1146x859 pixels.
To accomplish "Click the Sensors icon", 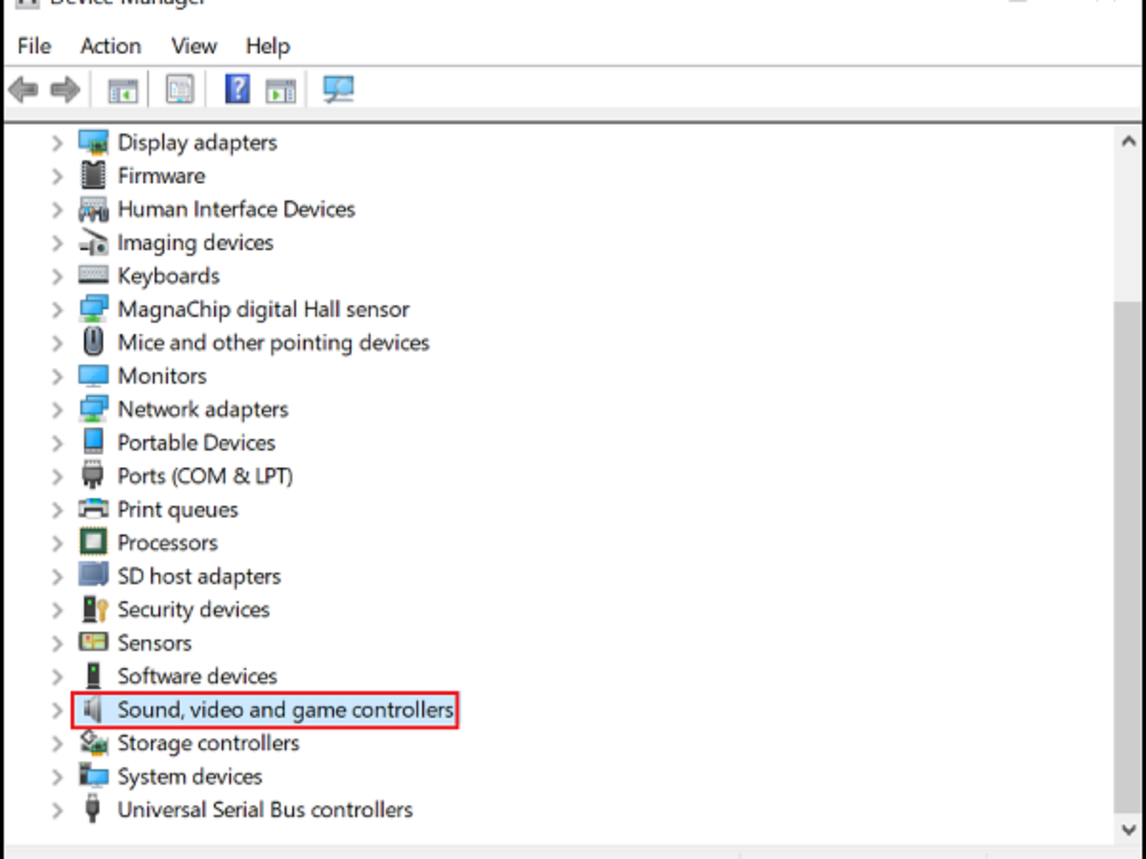I will tap(94, 642).
